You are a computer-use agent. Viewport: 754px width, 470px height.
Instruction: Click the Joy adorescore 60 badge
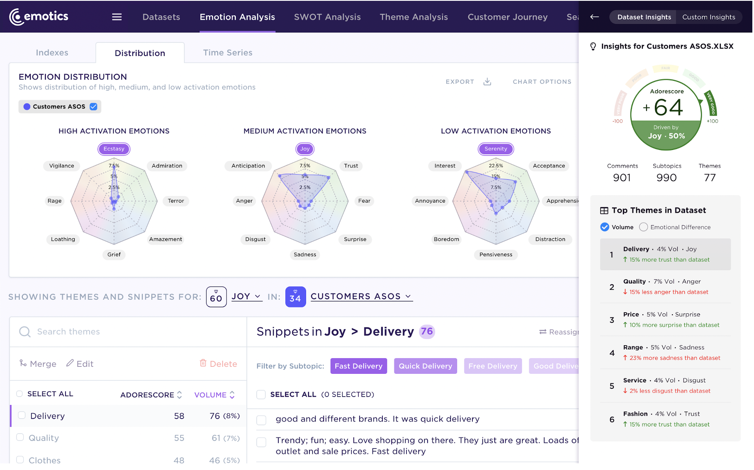(x=216, y=297)
